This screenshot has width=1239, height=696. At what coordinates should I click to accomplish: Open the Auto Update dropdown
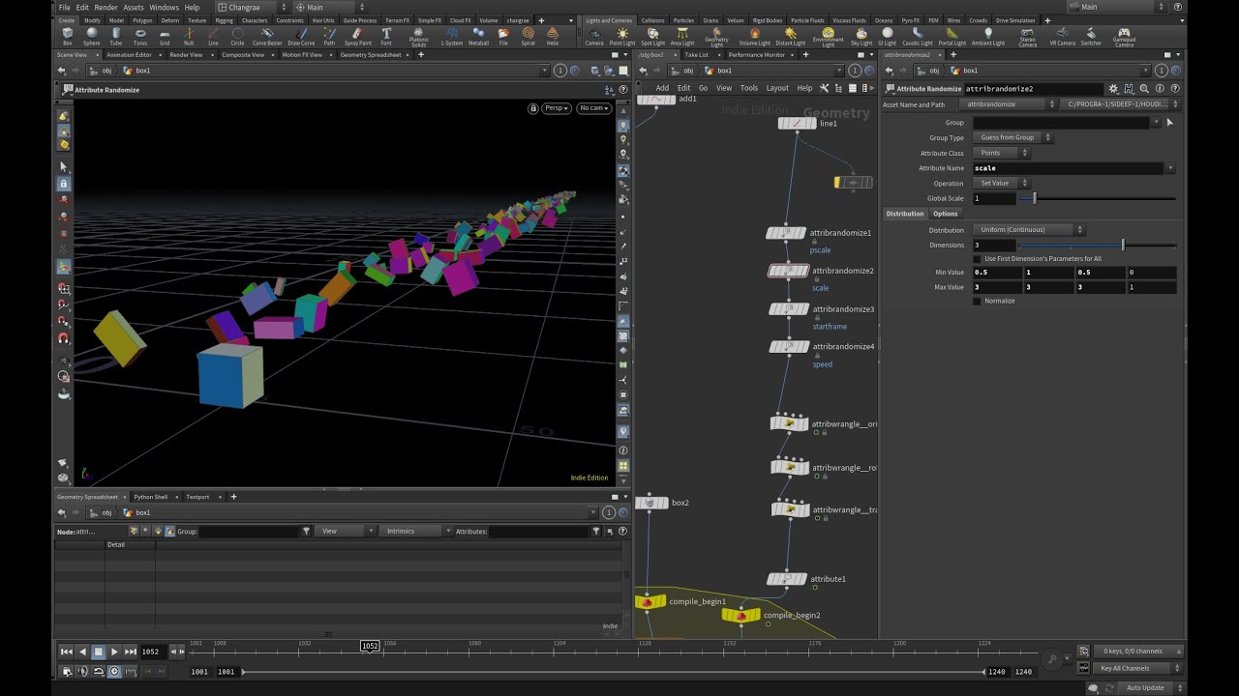(x=1150, y=688)
